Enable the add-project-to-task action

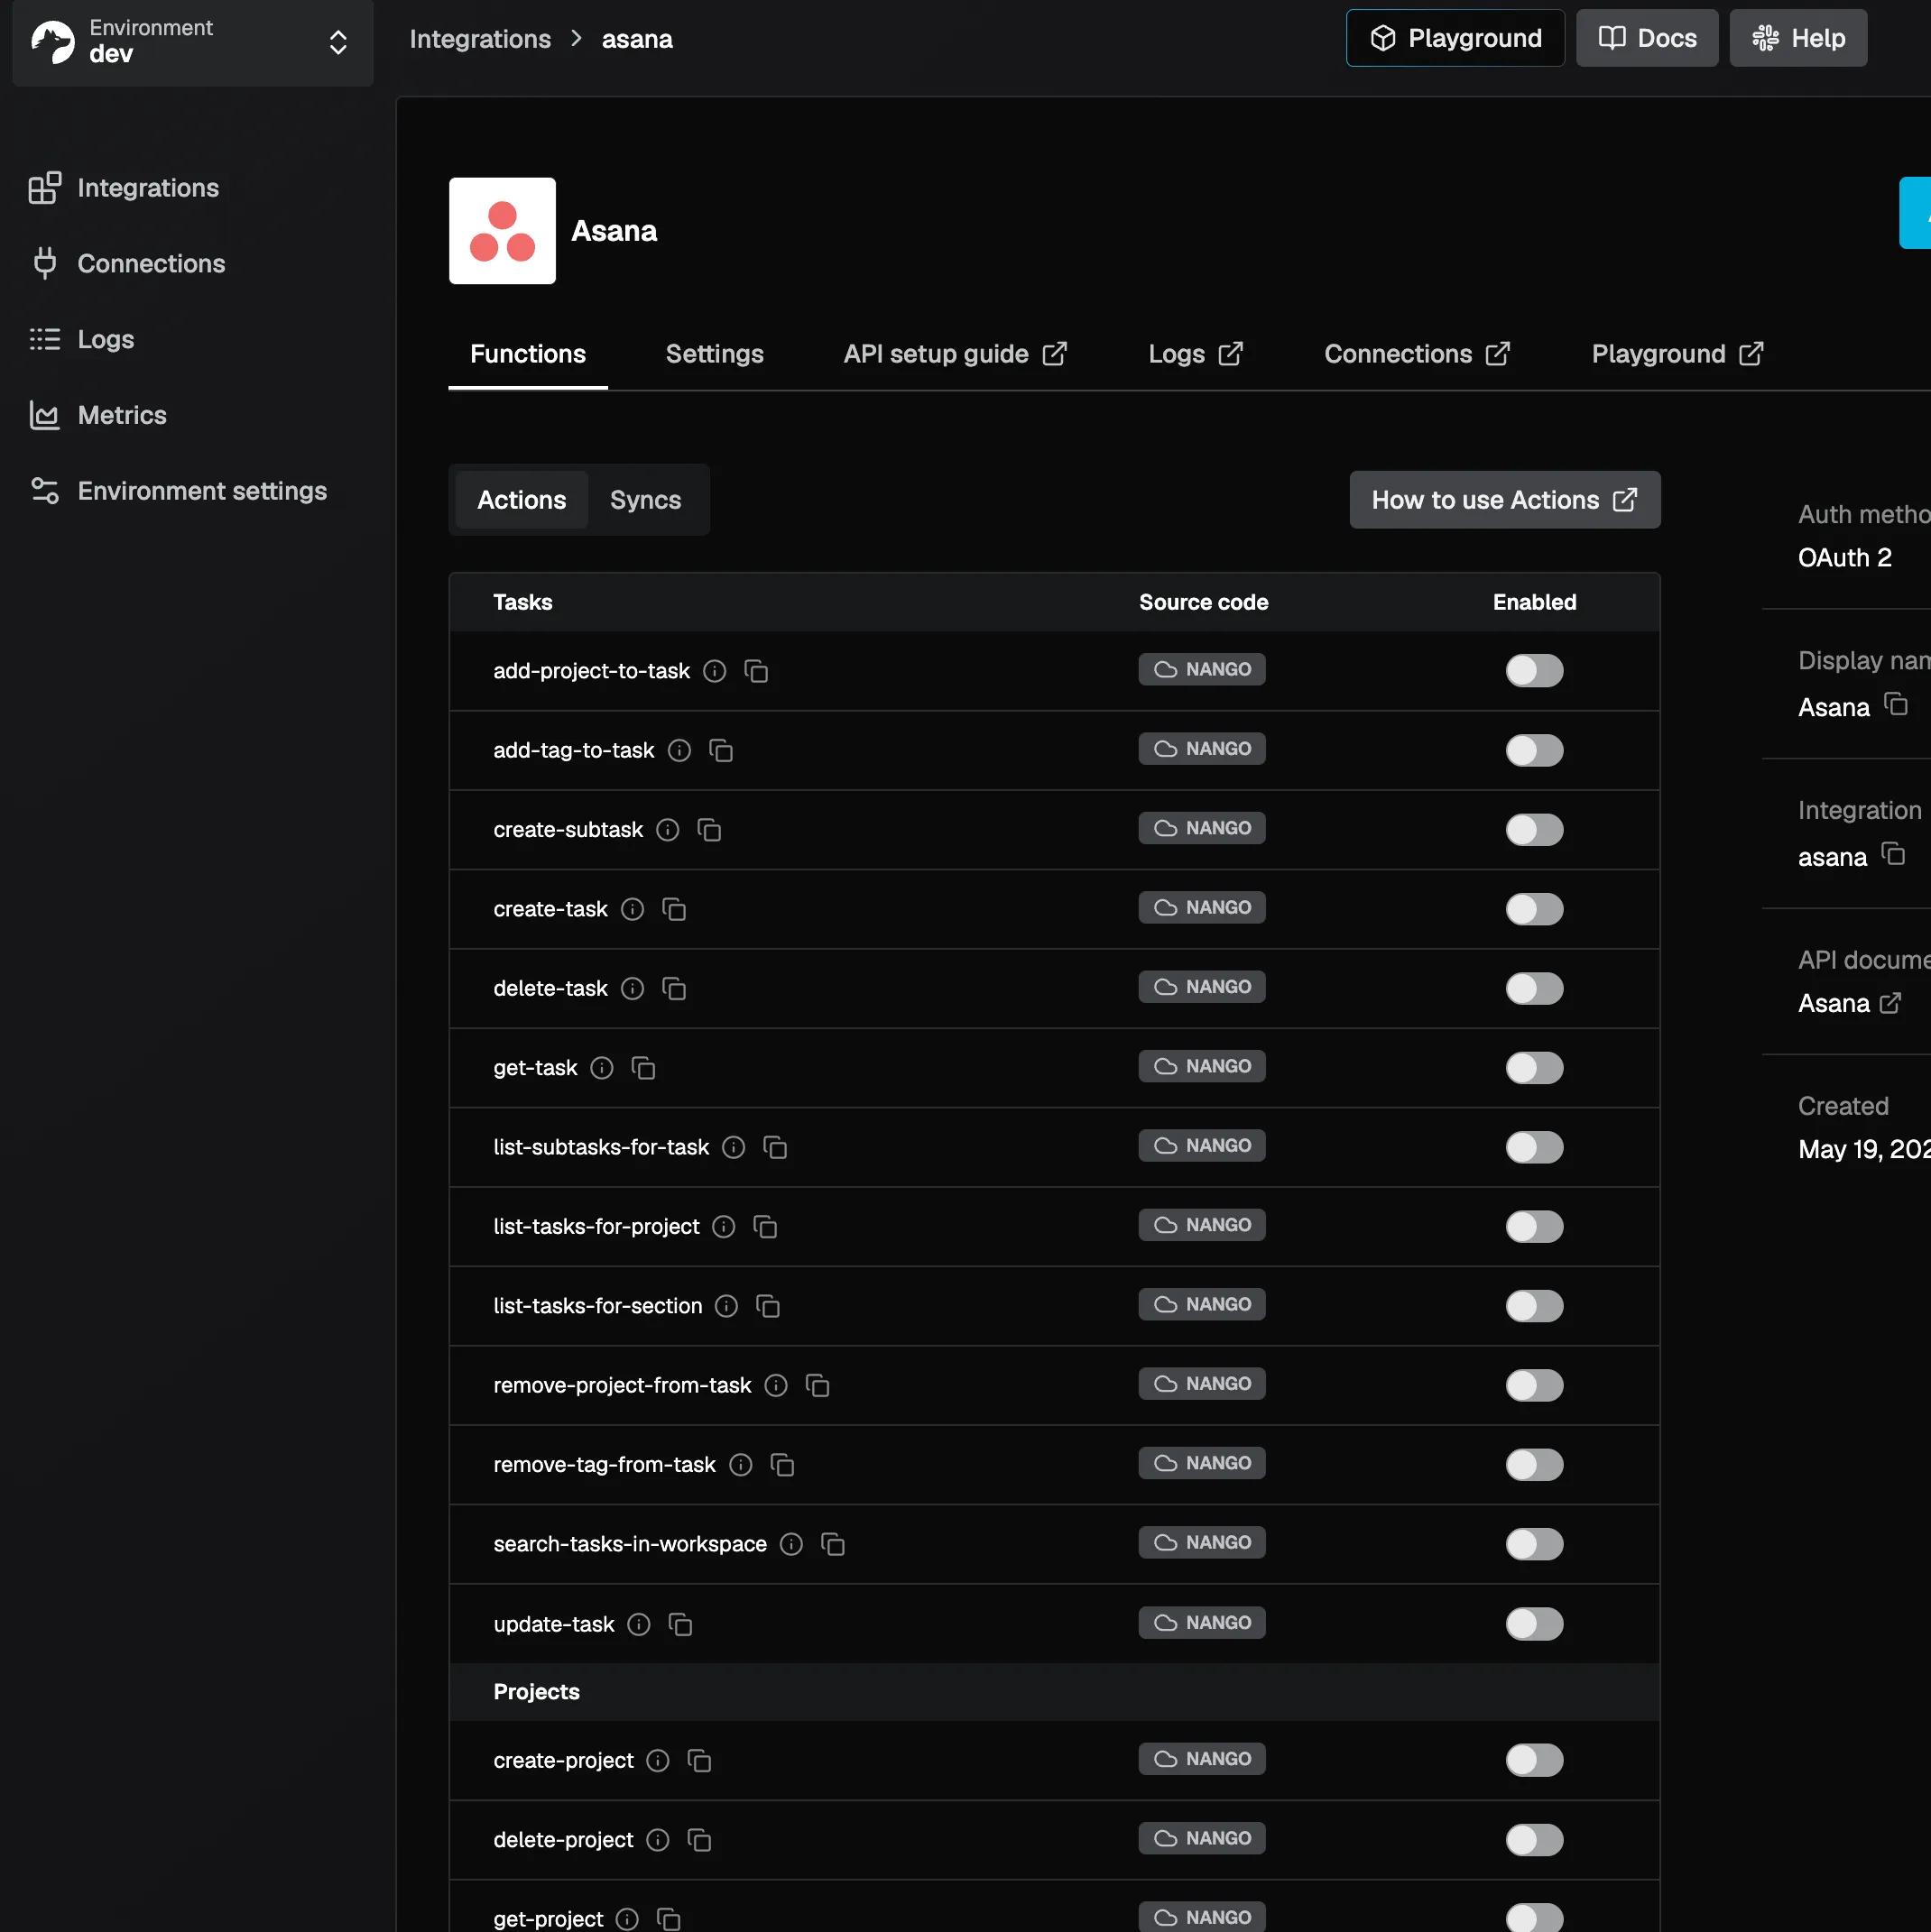pyautogui.click(x=1534, y=671)
